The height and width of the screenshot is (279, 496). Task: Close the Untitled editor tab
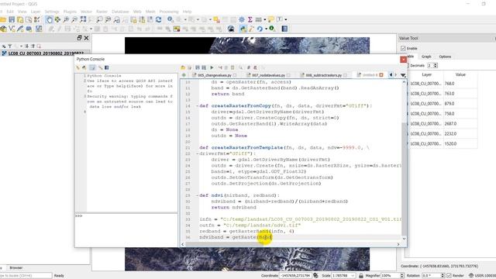pyautogui.click(x=381, y=75)
